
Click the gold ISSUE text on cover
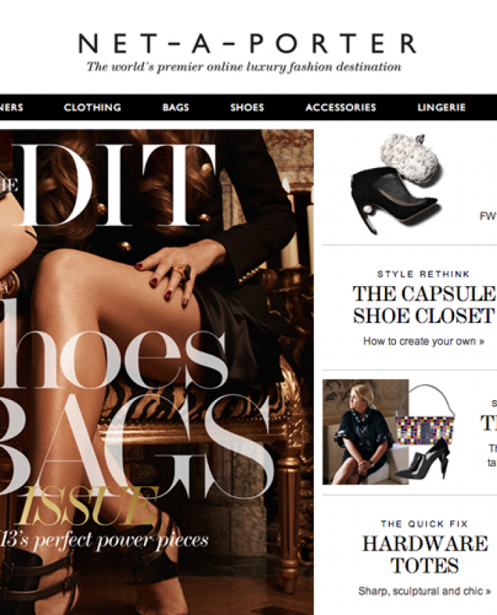click(x=87, y=506)
